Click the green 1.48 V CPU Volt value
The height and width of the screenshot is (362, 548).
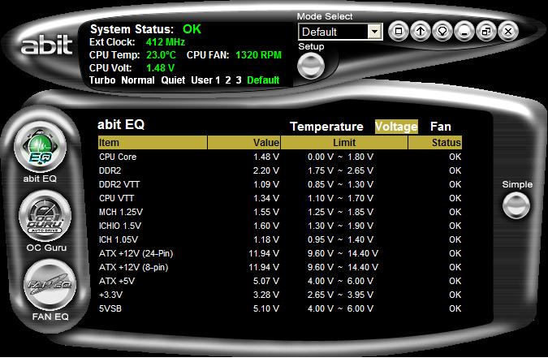coord(160,68)
